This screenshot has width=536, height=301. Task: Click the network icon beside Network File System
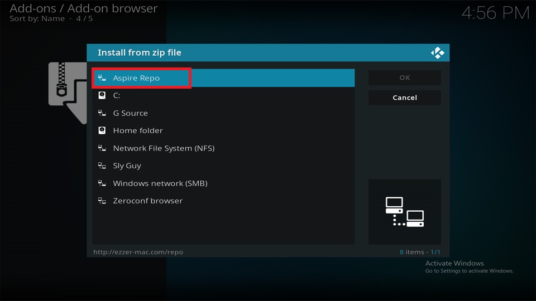point(102,148)
